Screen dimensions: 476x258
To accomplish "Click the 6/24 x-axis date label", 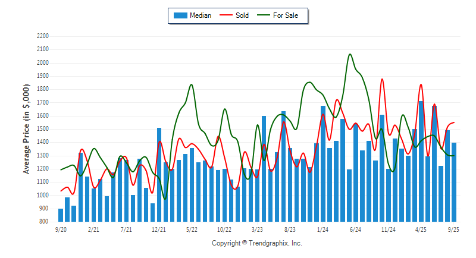I will tap(356, 229).
